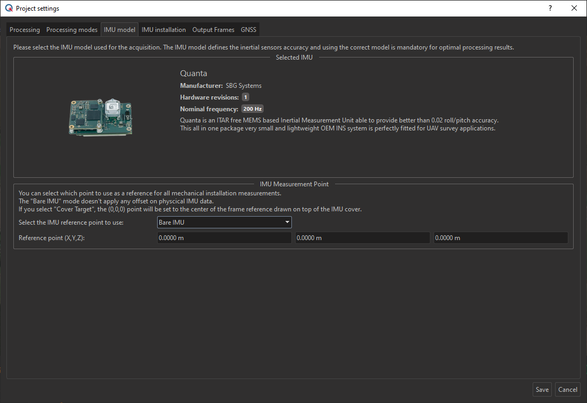Image resolution: width=587 pixels, height=403 pixels.
Task: Switch to the GNSS tab
Action: [249, 30]
